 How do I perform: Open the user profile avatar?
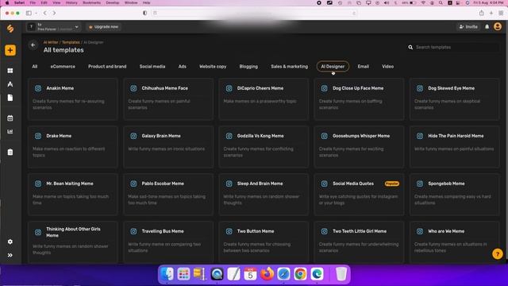[498, 26]
